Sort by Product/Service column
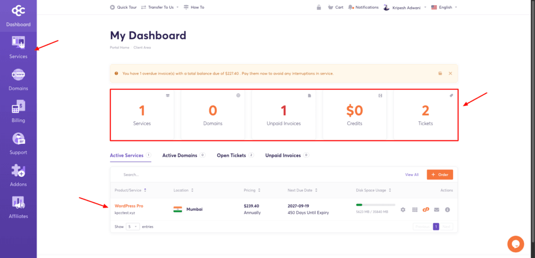535x258 pixels. pyautogui.click(x=130, y=190)
